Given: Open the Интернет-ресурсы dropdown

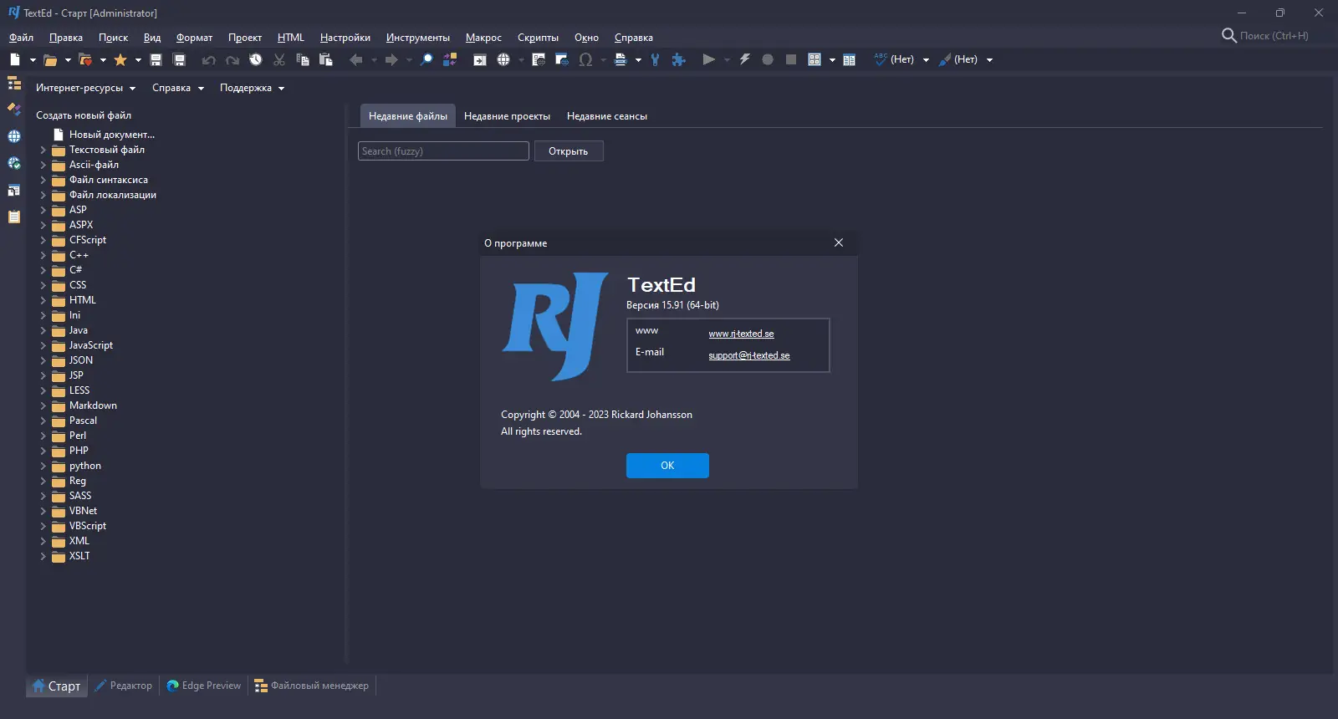Looking at the screenshot, I should click(85, 88).
